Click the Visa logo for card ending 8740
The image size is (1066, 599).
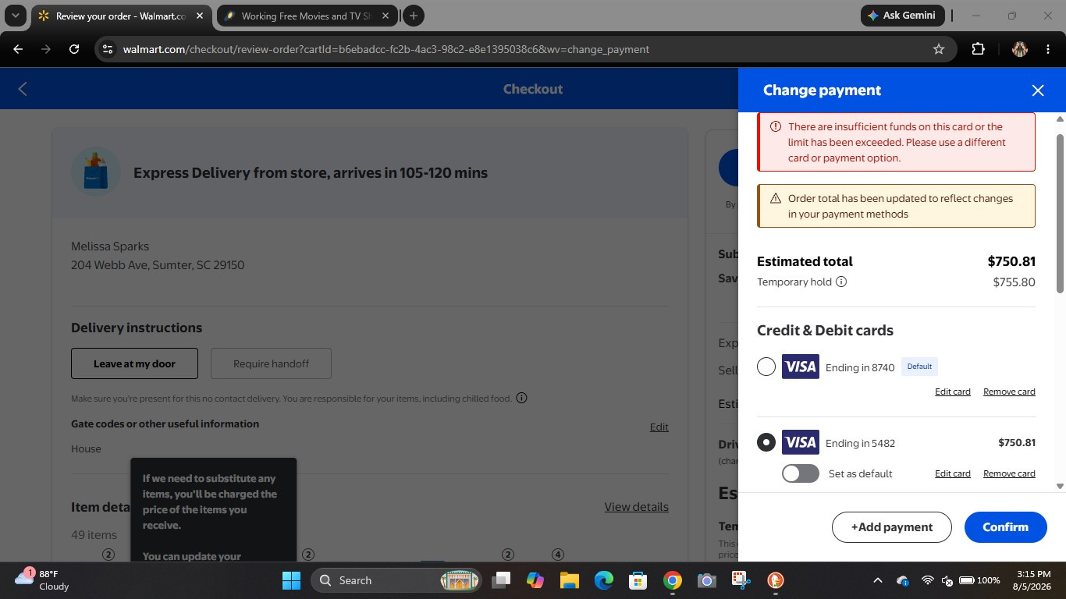[801, 367]
